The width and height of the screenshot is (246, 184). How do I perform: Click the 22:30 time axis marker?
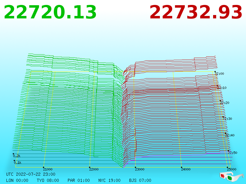227,119
